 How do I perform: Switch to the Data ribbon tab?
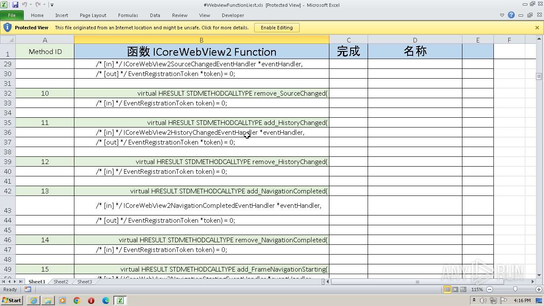coord(155,15)
